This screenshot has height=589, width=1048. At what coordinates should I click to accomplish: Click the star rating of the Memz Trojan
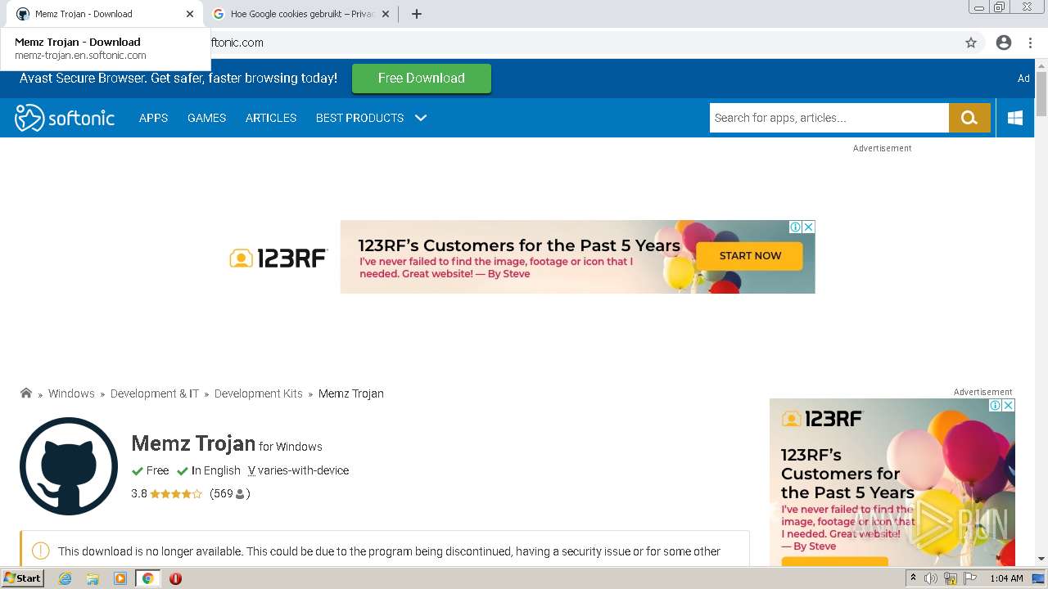176,494
